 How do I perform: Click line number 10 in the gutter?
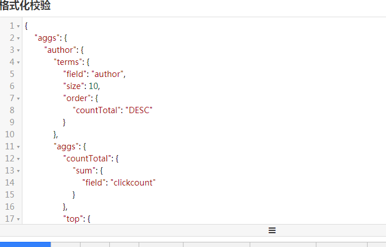10,134
